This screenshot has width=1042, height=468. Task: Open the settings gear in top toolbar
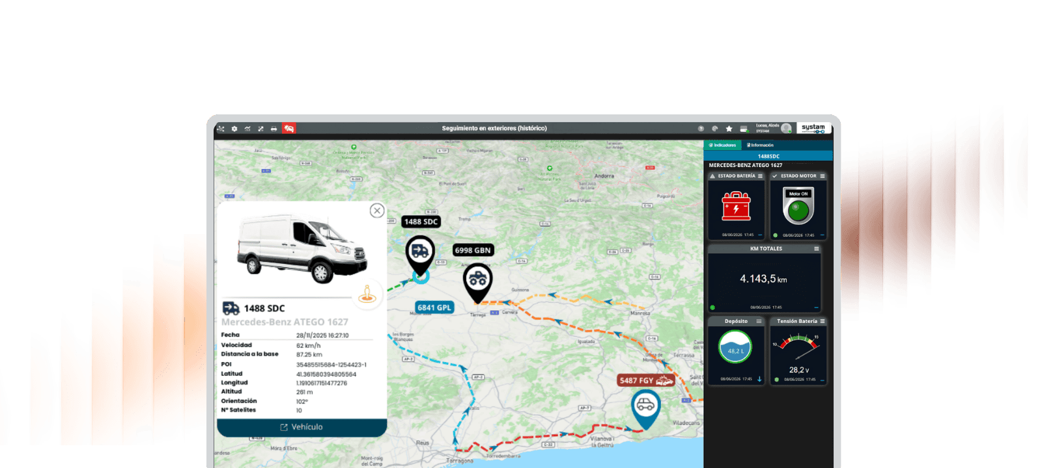coord(234,129)
